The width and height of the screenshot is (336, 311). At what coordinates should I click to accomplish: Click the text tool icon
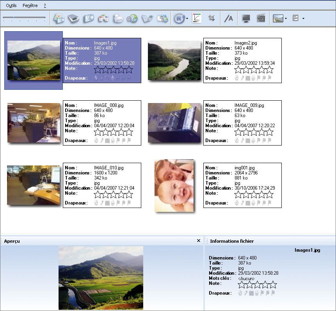tap(229, 18)
